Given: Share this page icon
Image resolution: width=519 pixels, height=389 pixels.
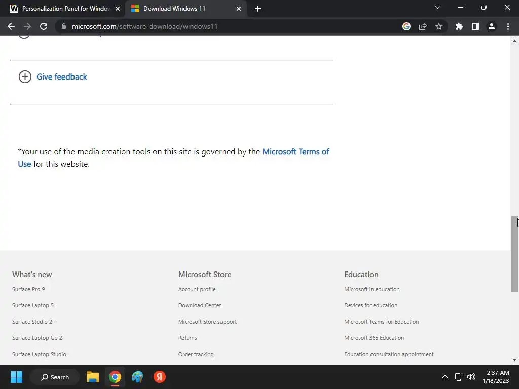Looking at the screenshot, I should pyautogui.click(x=423, y=26).
